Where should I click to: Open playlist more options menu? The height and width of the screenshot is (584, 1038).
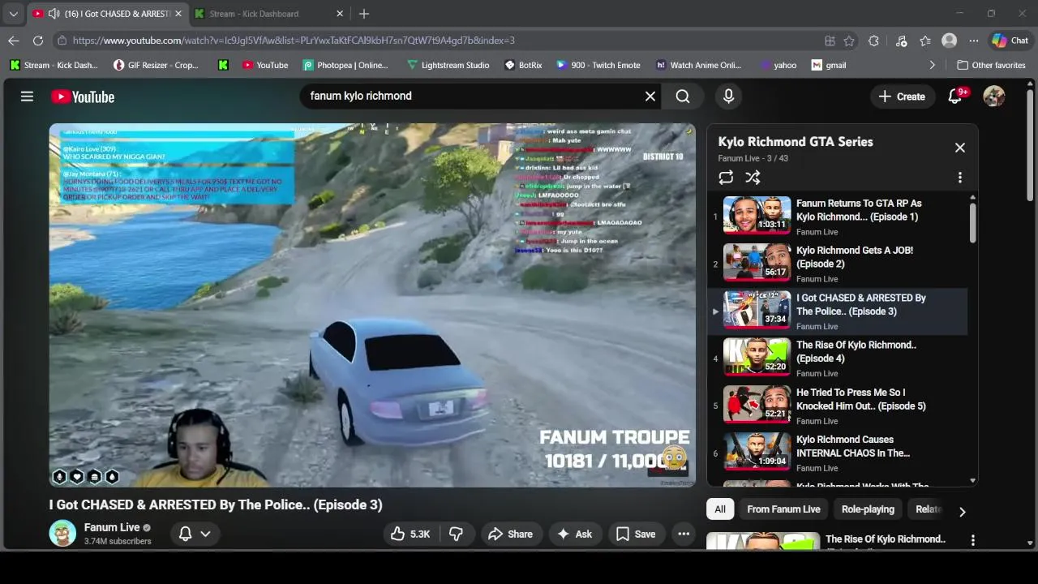click(960, 178)
